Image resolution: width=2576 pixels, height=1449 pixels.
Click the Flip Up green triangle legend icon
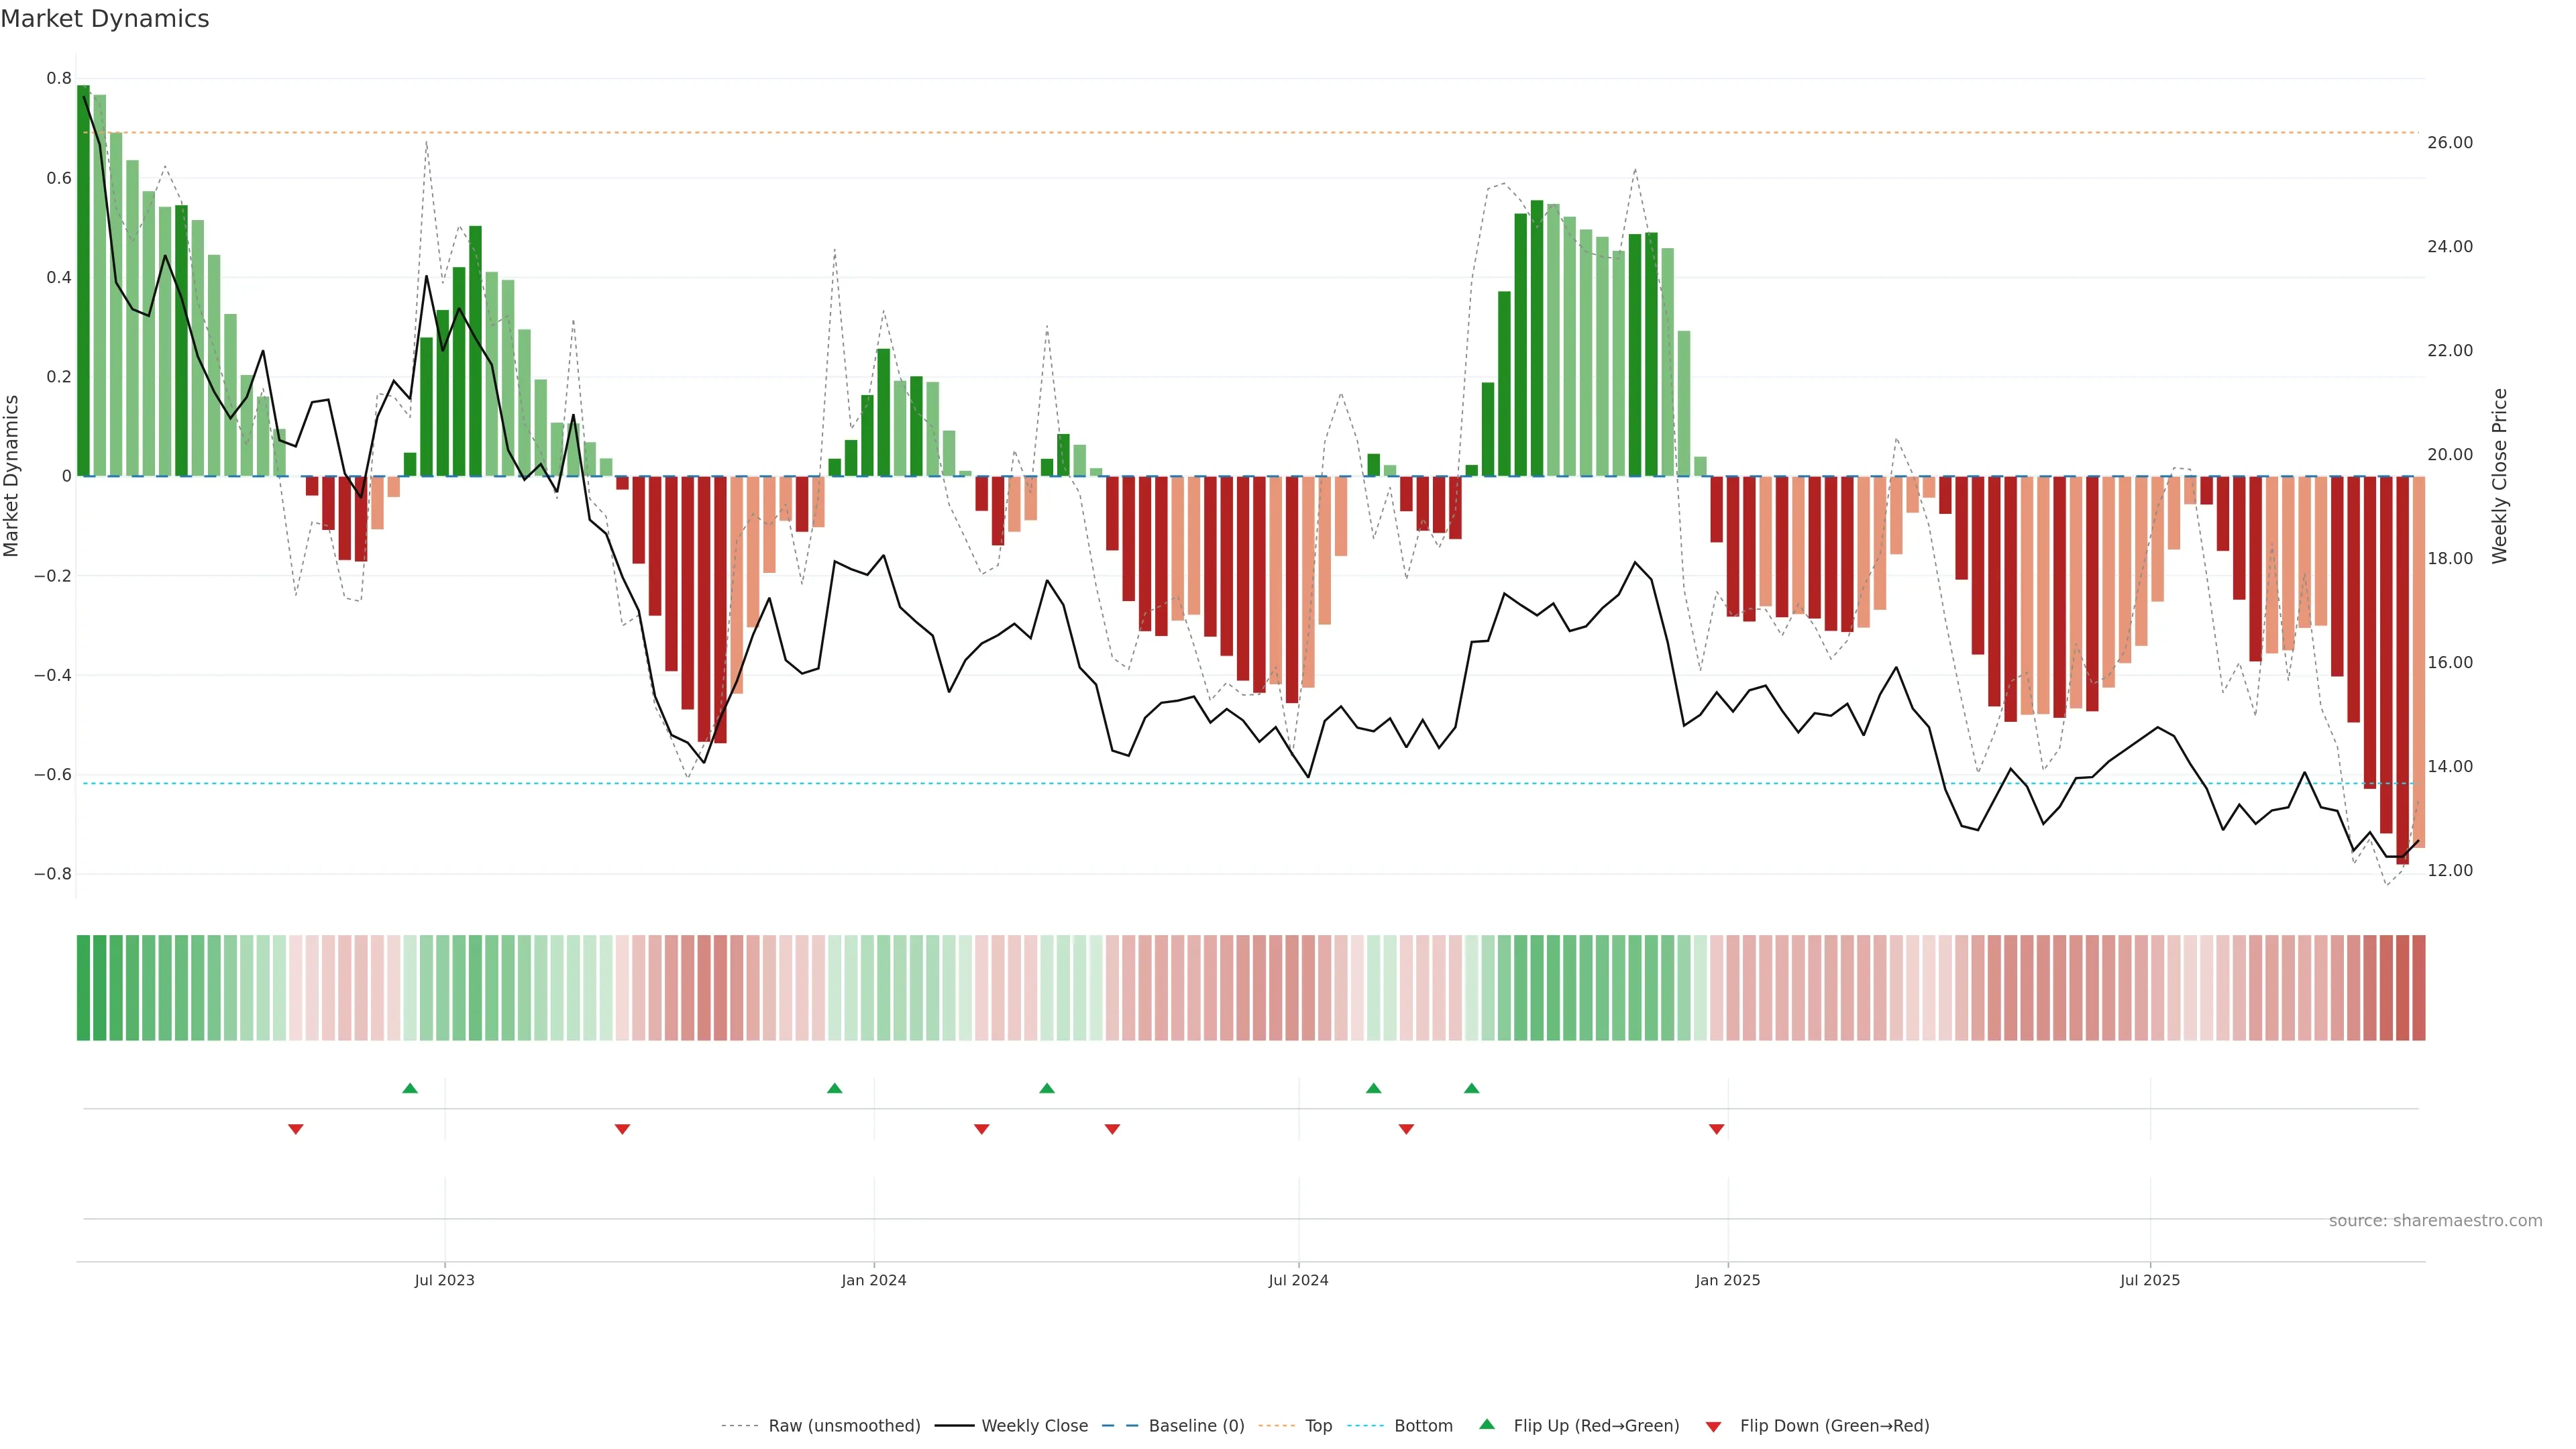1487,1424
